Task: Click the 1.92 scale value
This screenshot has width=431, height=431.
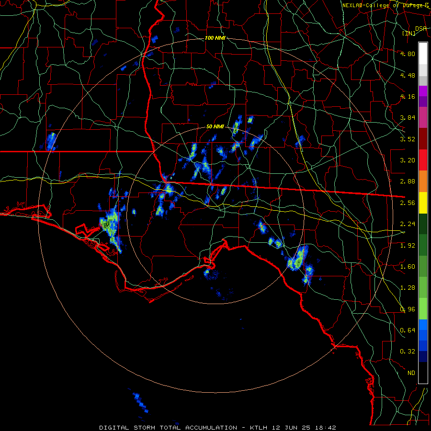Action: tap(408, 245)
